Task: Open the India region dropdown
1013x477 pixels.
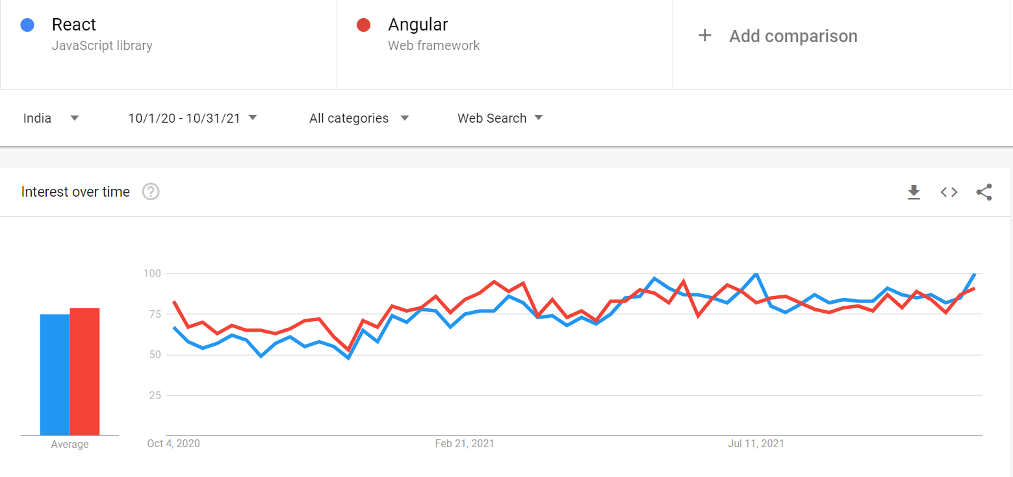Action: pos(51,118)
